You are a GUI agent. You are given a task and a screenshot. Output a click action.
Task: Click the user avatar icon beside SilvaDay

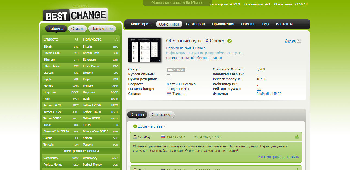coord(135,137)
